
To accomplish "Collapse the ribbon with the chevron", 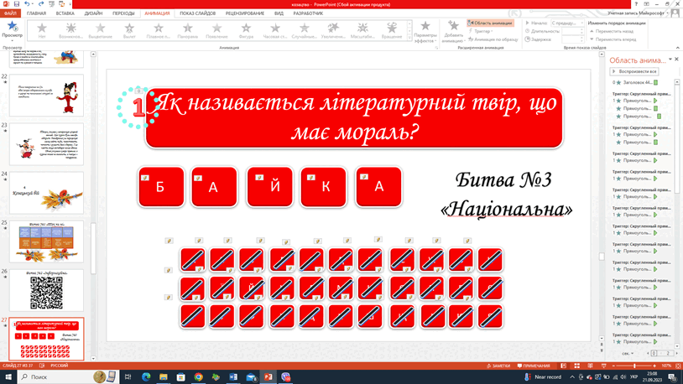I will click(x=677, y=48).
